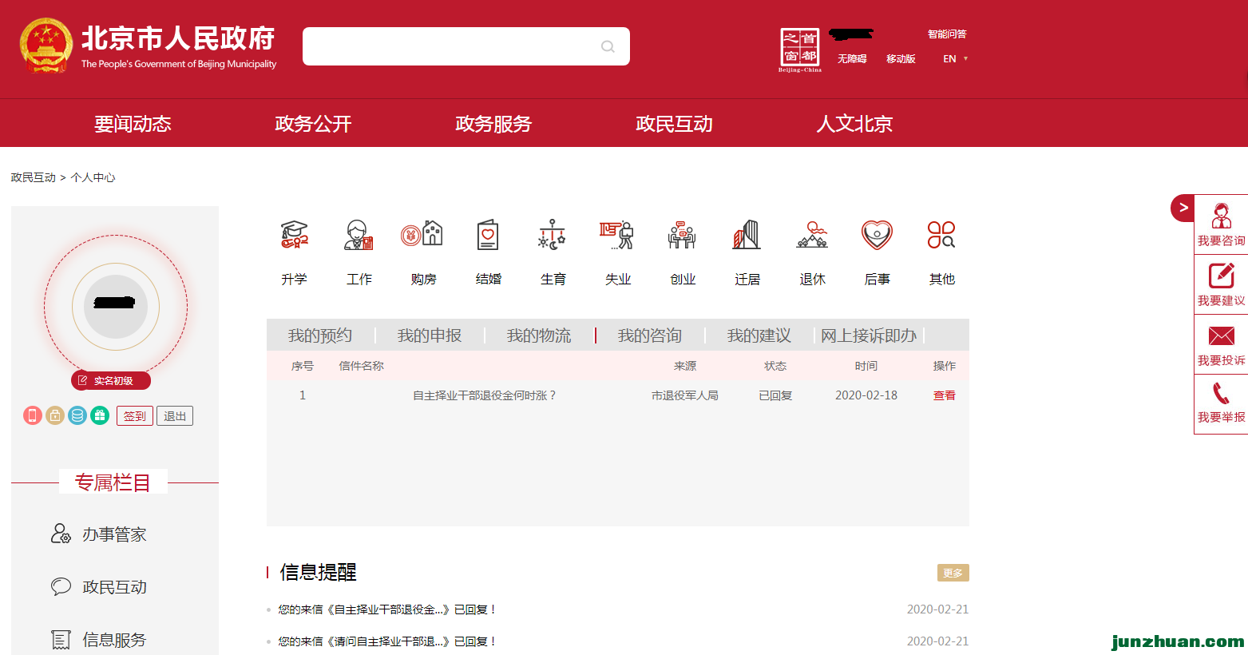Open 我要投诉 envelope icon
The height and width of the screenshot is (655, 1248).
tap(1221, 336)
